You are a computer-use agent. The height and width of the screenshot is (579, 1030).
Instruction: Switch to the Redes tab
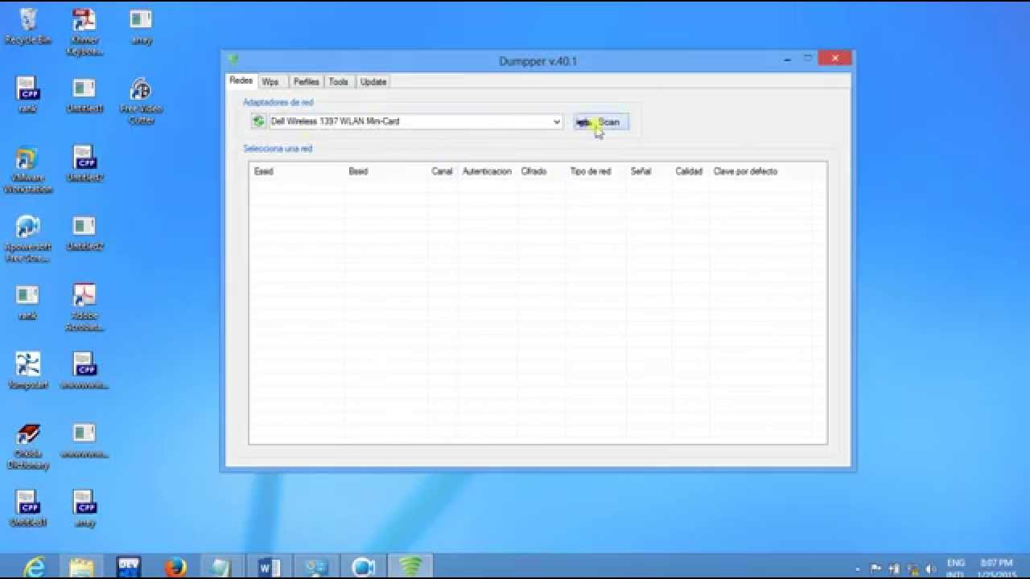pyautogui.click(x=241, y=81)
